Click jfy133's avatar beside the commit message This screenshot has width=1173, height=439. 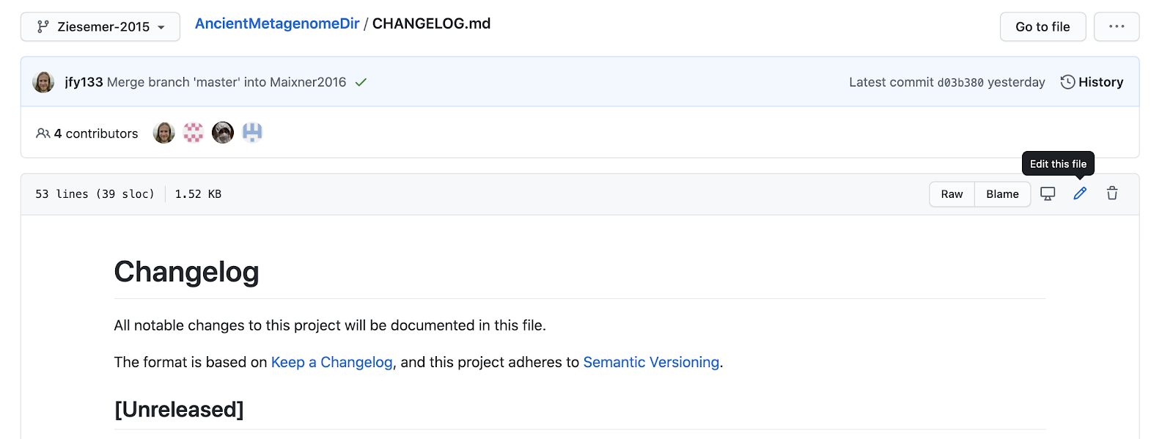coord(43,82)
